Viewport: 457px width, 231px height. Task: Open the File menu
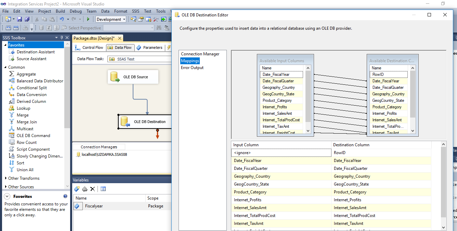coord(5,11)
